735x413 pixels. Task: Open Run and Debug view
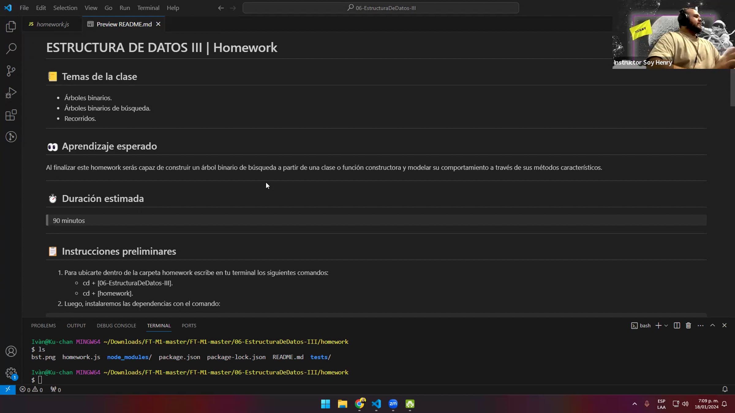tap(11, 93)
